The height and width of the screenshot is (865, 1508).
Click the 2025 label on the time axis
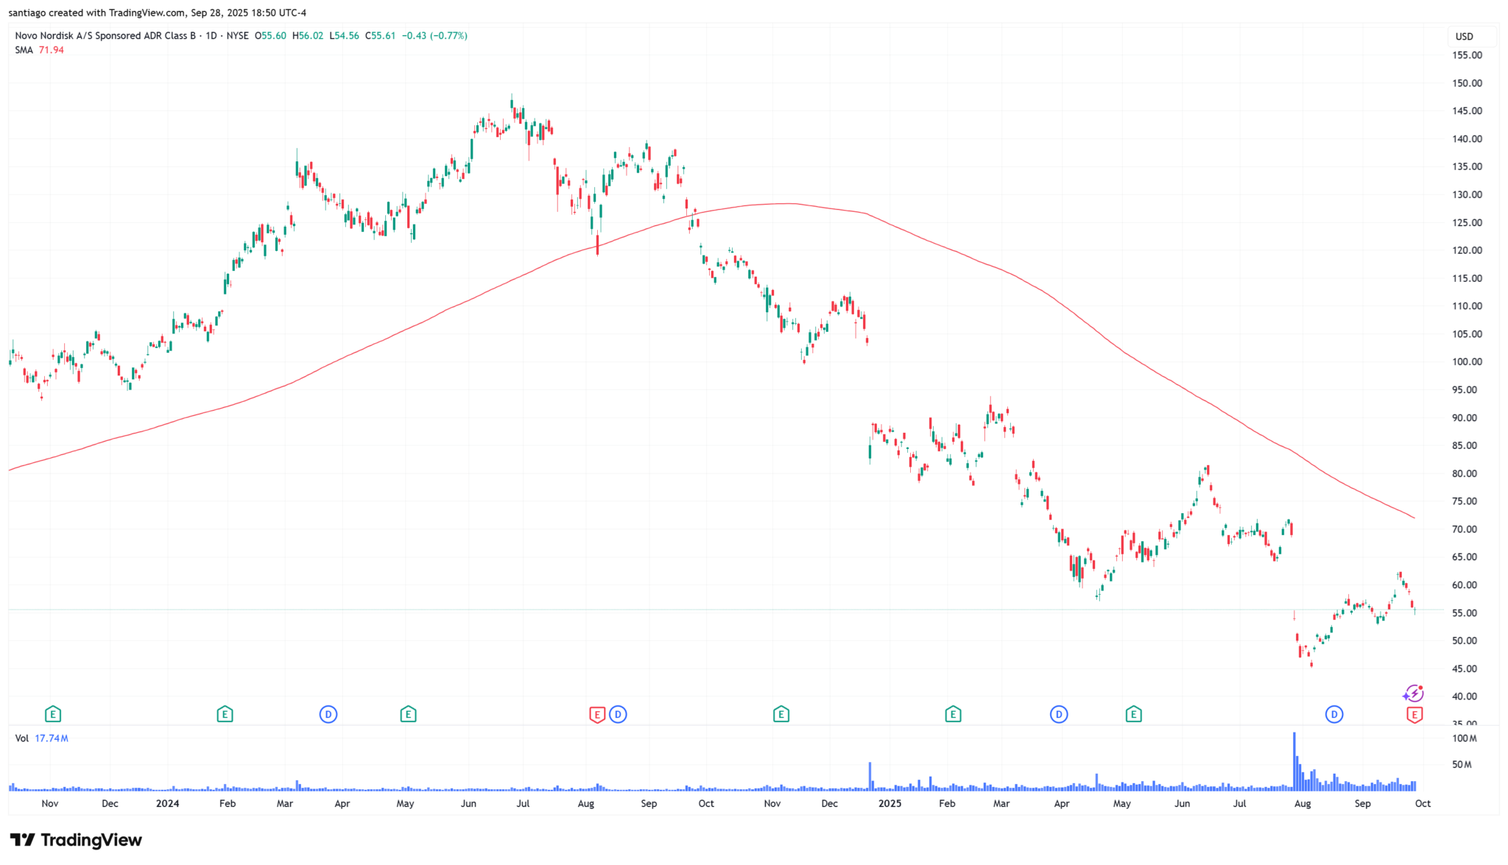click(x=889, y=803)
